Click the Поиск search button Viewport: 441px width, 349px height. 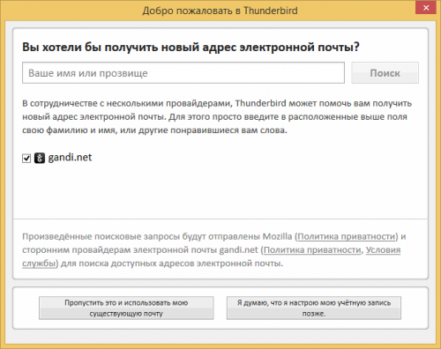(385, 73)
